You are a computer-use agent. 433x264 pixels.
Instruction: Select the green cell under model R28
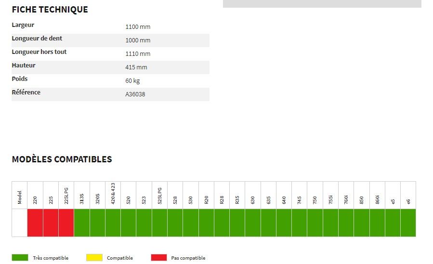pyautogui.click(x=222, y=223)
